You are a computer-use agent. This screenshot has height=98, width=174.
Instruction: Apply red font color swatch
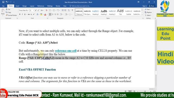45,14
